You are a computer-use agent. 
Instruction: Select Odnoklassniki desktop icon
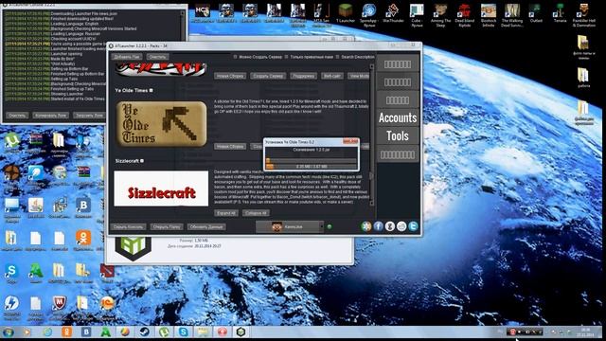pos(82,241)
